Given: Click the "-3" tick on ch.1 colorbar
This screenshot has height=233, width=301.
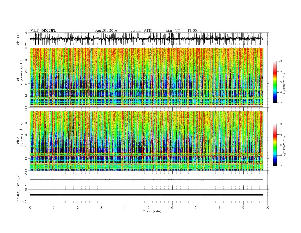Looking at the screenshot, I should pyautogui.click(x=280, y=61).
